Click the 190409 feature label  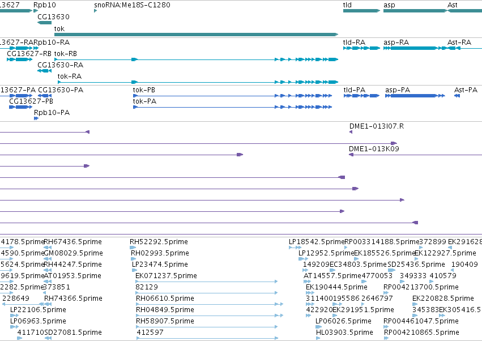464,265
